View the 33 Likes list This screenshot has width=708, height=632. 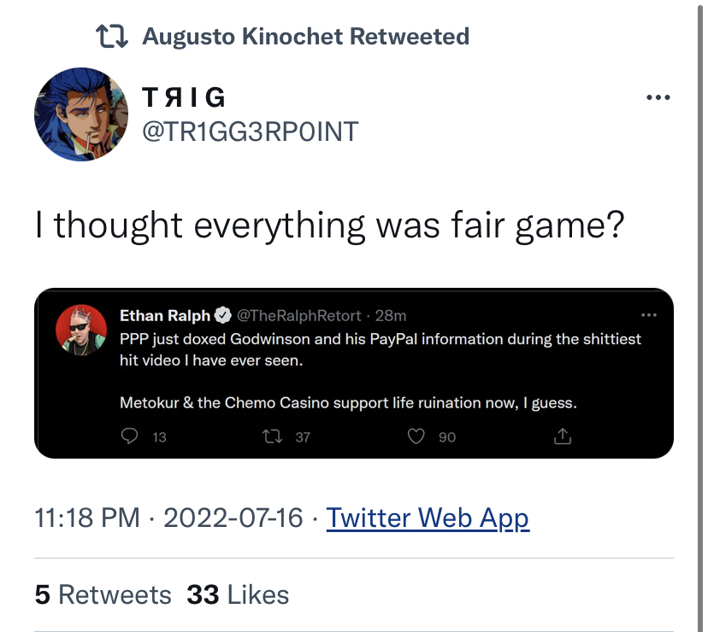(x=238, y=594)
